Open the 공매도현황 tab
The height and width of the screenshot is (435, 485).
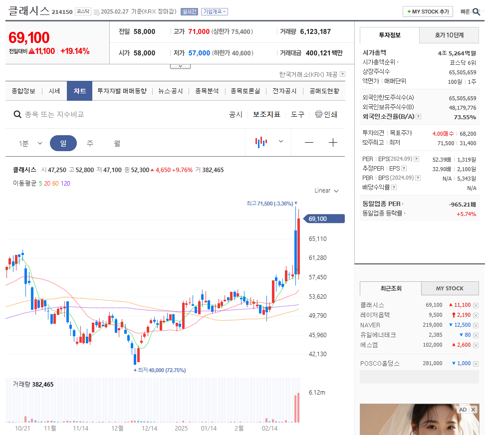click(x=324, y=91)
